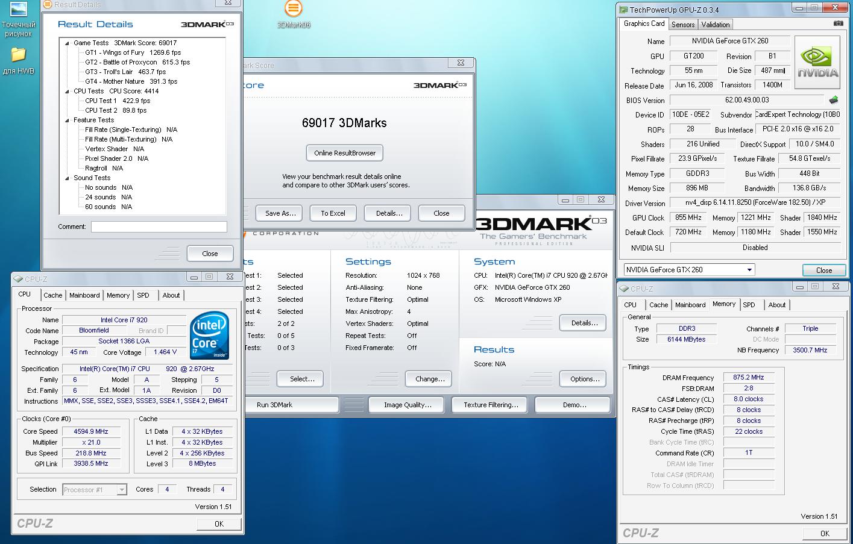853x544 pixels.
Task: Open Cache tab in right CPU-Z window
Action: pos(658,305)
